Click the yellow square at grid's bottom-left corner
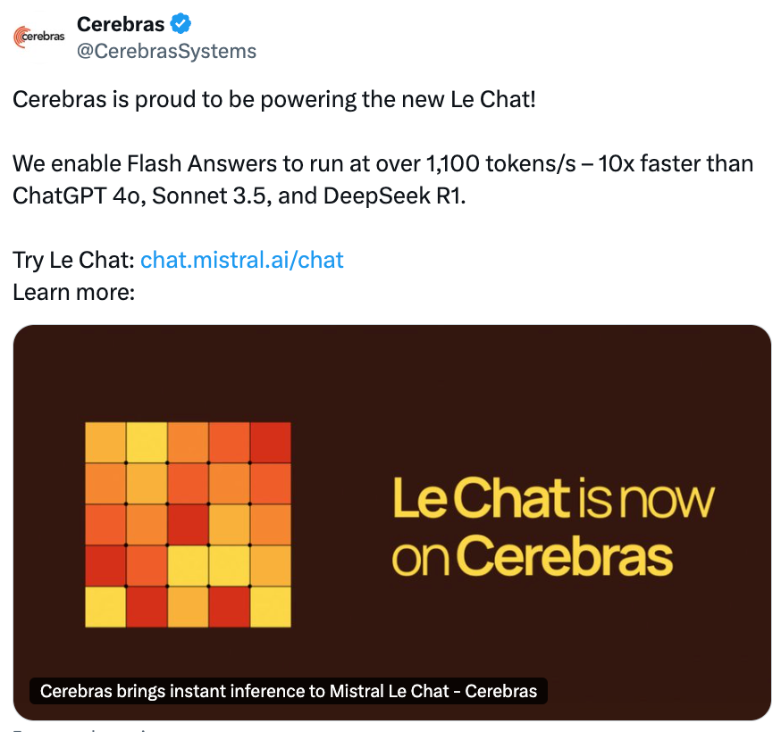Viewport: 781px width, 732px height. [x=105, y=607]
